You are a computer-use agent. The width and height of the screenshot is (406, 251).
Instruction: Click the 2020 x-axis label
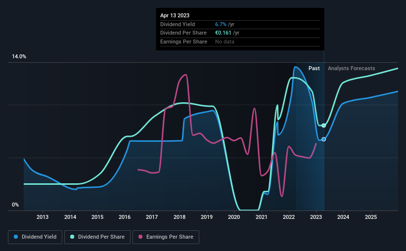[234, 217]
